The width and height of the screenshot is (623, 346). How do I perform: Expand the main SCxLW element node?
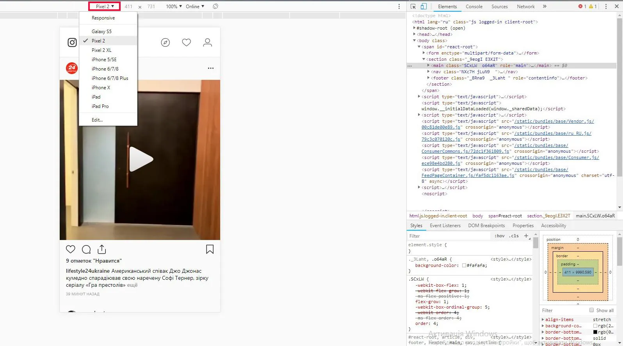click(x=429, y=65)
